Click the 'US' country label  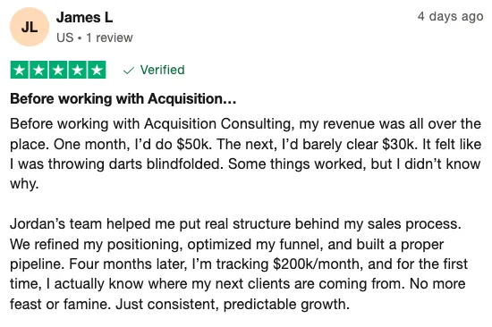click(x=65, y=38)
